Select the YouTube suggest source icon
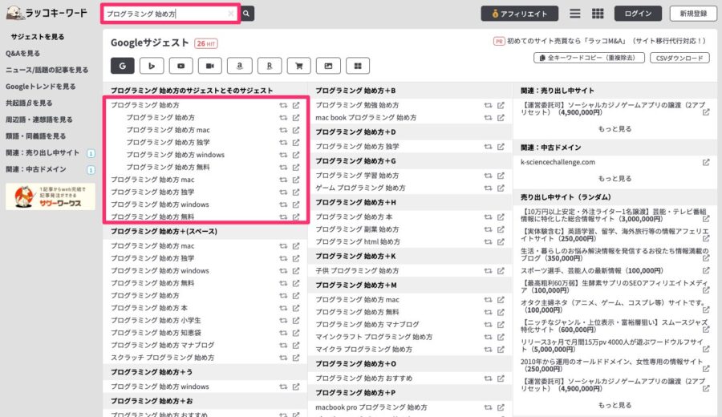 181,66
